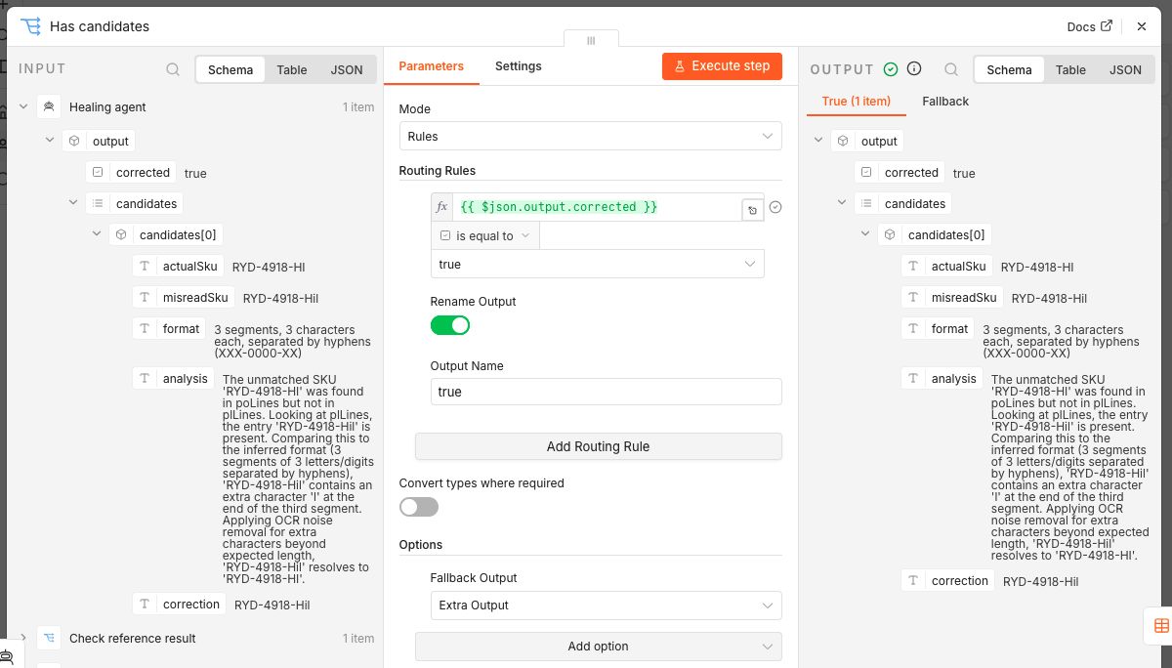Click the panel drag handle at top

coord(591,40)
